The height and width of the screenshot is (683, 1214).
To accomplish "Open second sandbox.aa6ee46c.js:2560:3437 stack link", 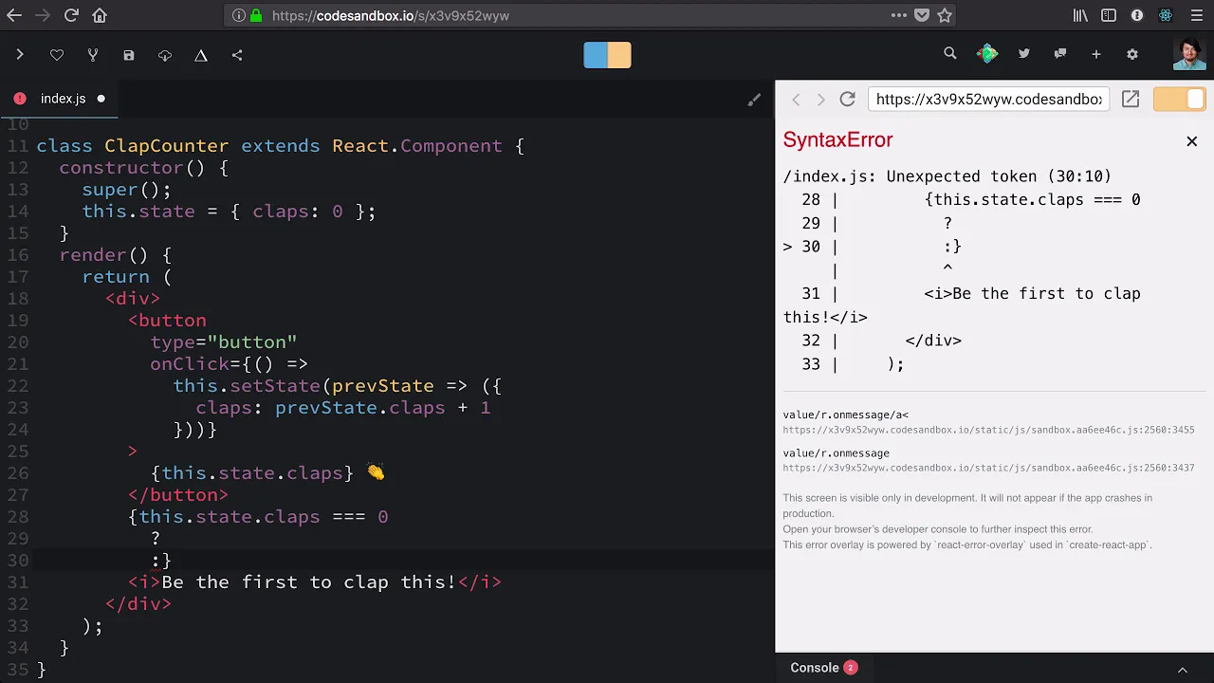I will pyautogui.click(x=988, y=468).
